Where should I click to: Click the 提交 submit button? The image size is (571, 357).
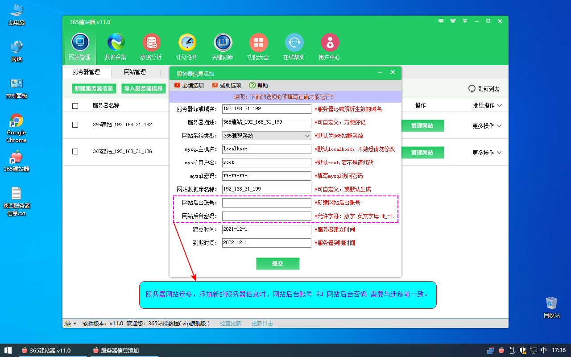pos(277,264)
